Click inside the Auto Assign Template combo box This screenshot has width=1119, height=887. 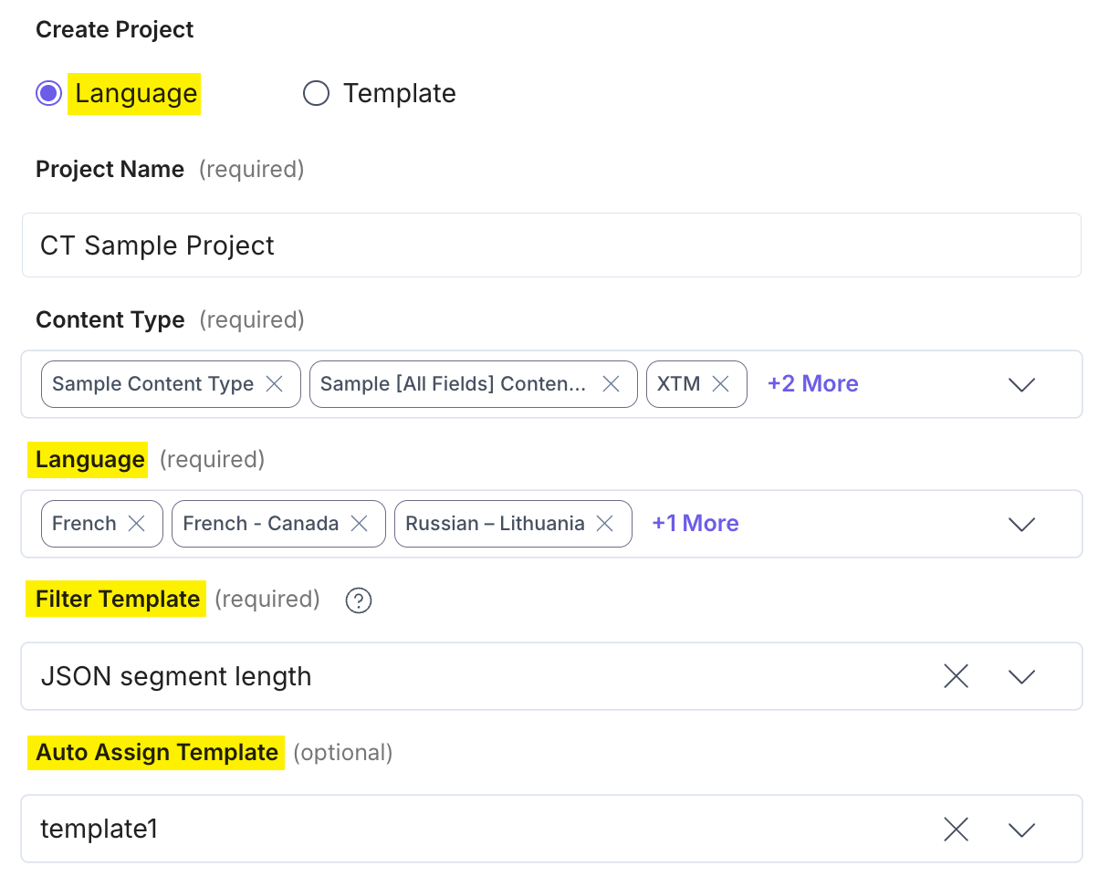(456, 829)
